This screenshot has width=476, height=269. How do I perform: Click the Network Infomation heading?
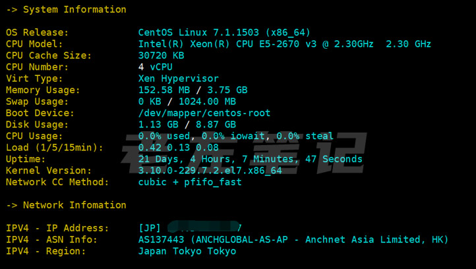[x=74, y=205]
